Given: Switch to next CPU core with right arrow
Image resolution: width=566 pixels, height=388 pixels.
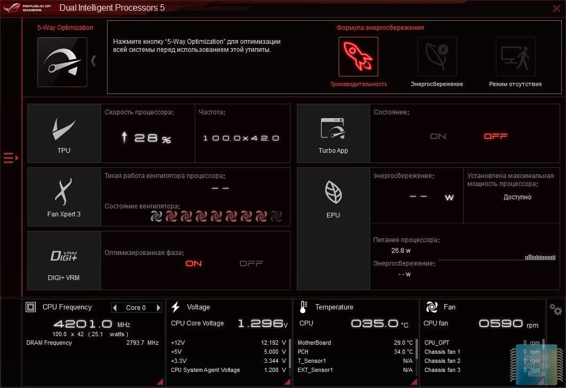Looking at the screenshot, I should (158, 308).
